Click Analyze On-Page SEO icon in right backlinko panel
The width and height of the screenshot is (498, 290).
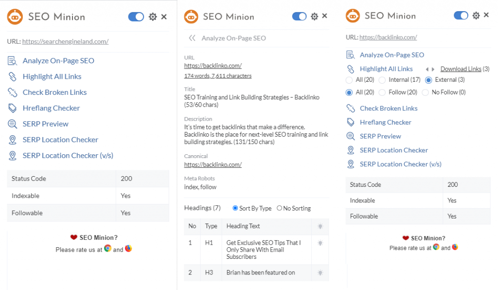[350, 55]
